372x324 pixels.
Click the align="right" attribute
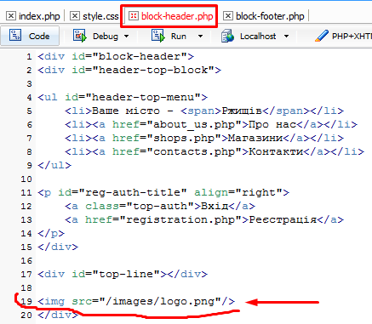(x=238, y=192)
